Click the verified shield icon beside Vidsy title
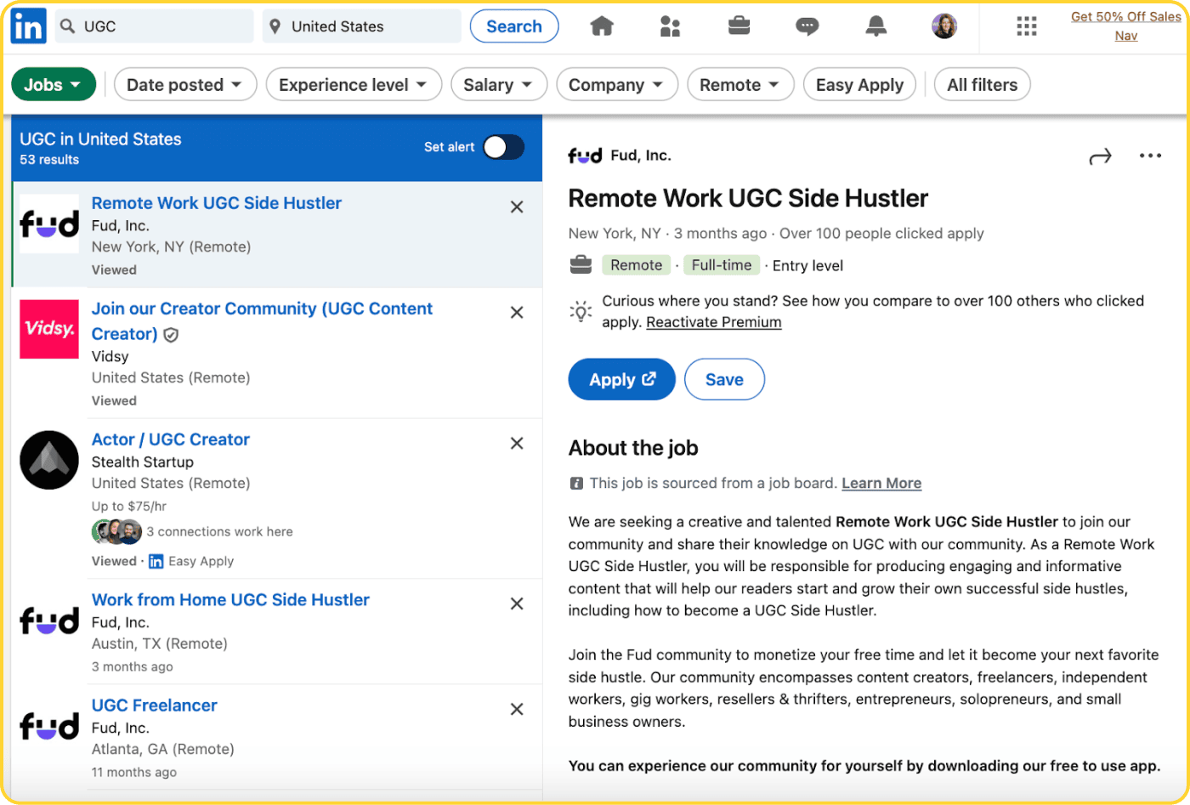Viewport: 1190px width, 805px height. tap(171, 335)
